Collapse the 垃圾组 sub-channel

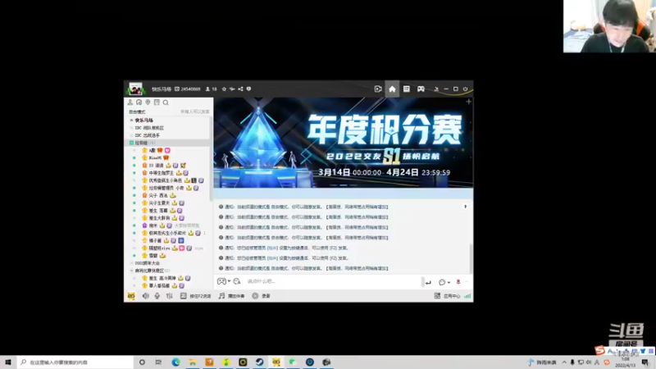[x=131, y=143]
